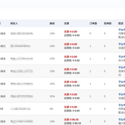Click the 拒单数 value 3
The width and height of the screenshot is (125, 125).
(x=105, y=59)
